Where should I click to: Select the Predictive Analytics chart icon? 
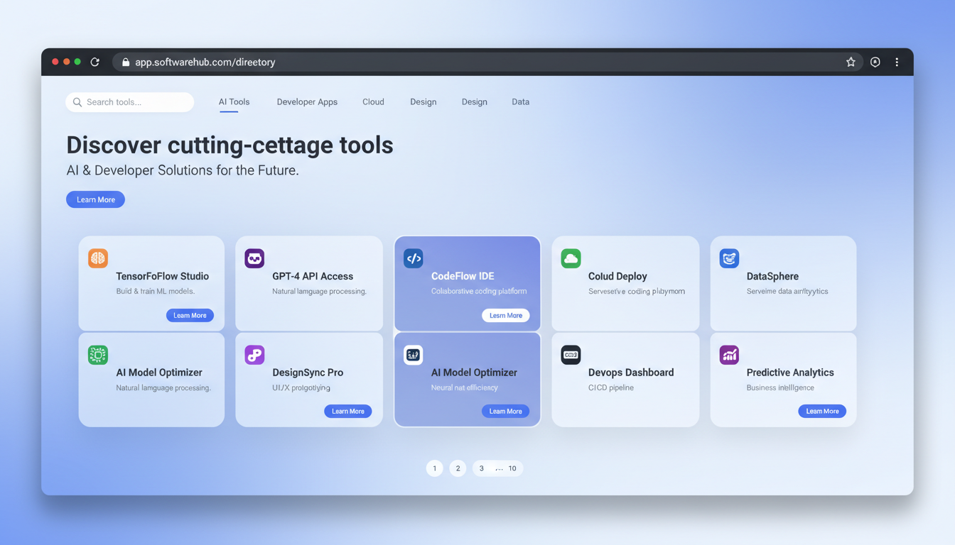pos(729,355)
